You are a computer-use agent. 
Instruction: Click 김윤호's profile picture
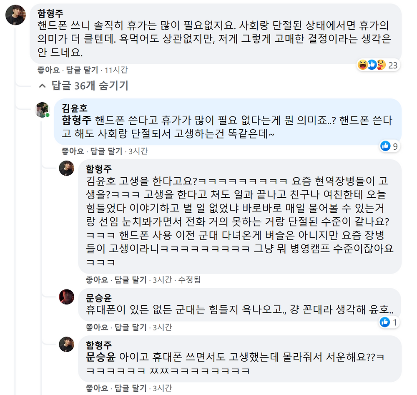(x=43, y=110)
